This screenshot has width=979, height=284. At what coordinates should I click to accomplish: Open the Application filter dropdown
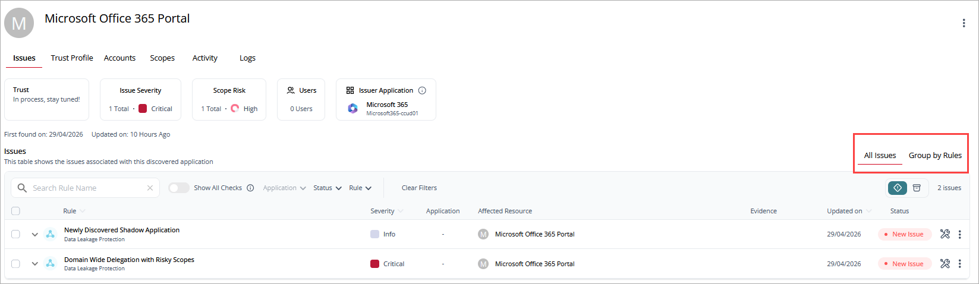(x=284, y=188)
